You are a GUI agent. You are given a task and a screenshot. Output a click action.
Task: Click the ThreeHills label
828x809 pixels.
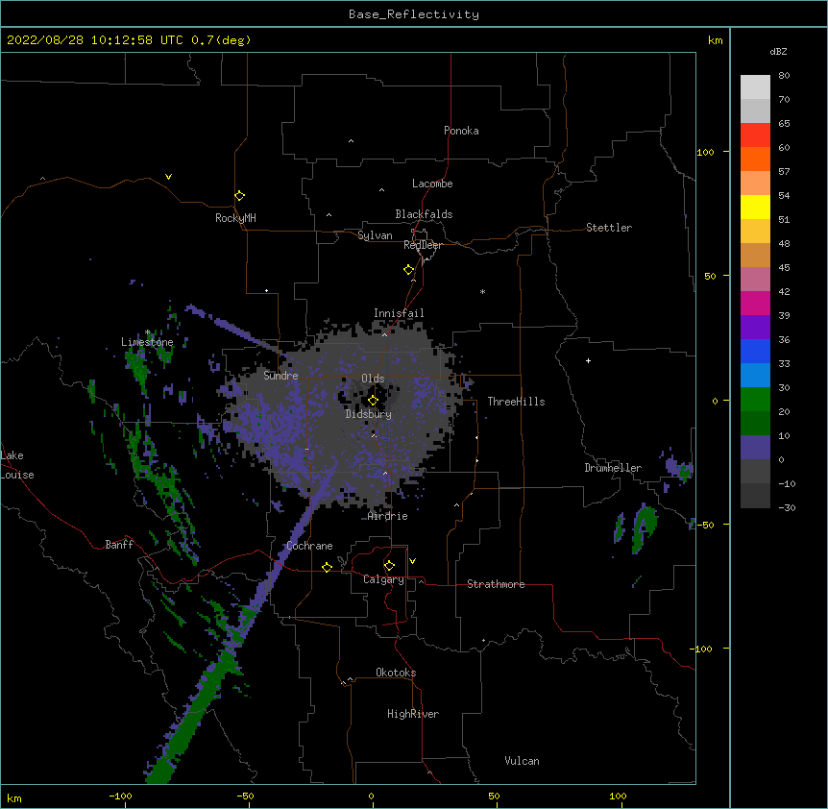(516, 402)
